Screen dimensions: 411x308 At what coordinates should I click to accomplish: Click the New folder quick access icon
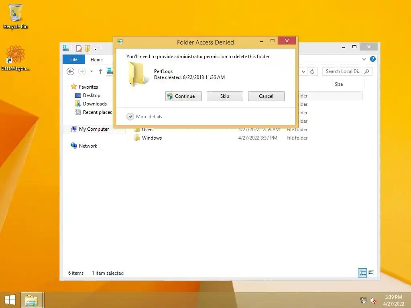[87, 48]
